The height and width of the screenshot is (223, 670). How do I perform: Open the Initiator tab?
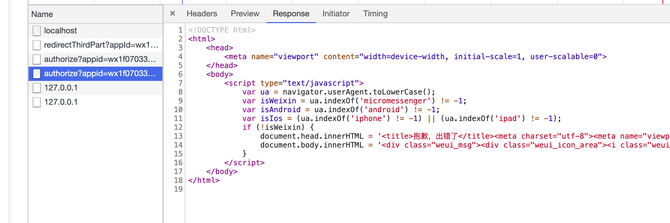coord(336,14)
